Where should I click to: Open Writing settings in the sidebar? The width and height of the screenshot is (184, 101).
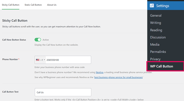point(156,23)
